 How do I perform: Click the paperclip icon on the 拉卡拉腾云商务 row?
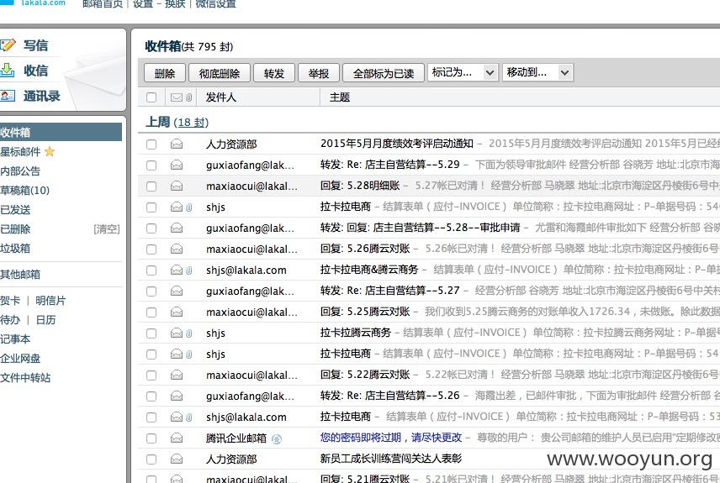pos(188,333)
